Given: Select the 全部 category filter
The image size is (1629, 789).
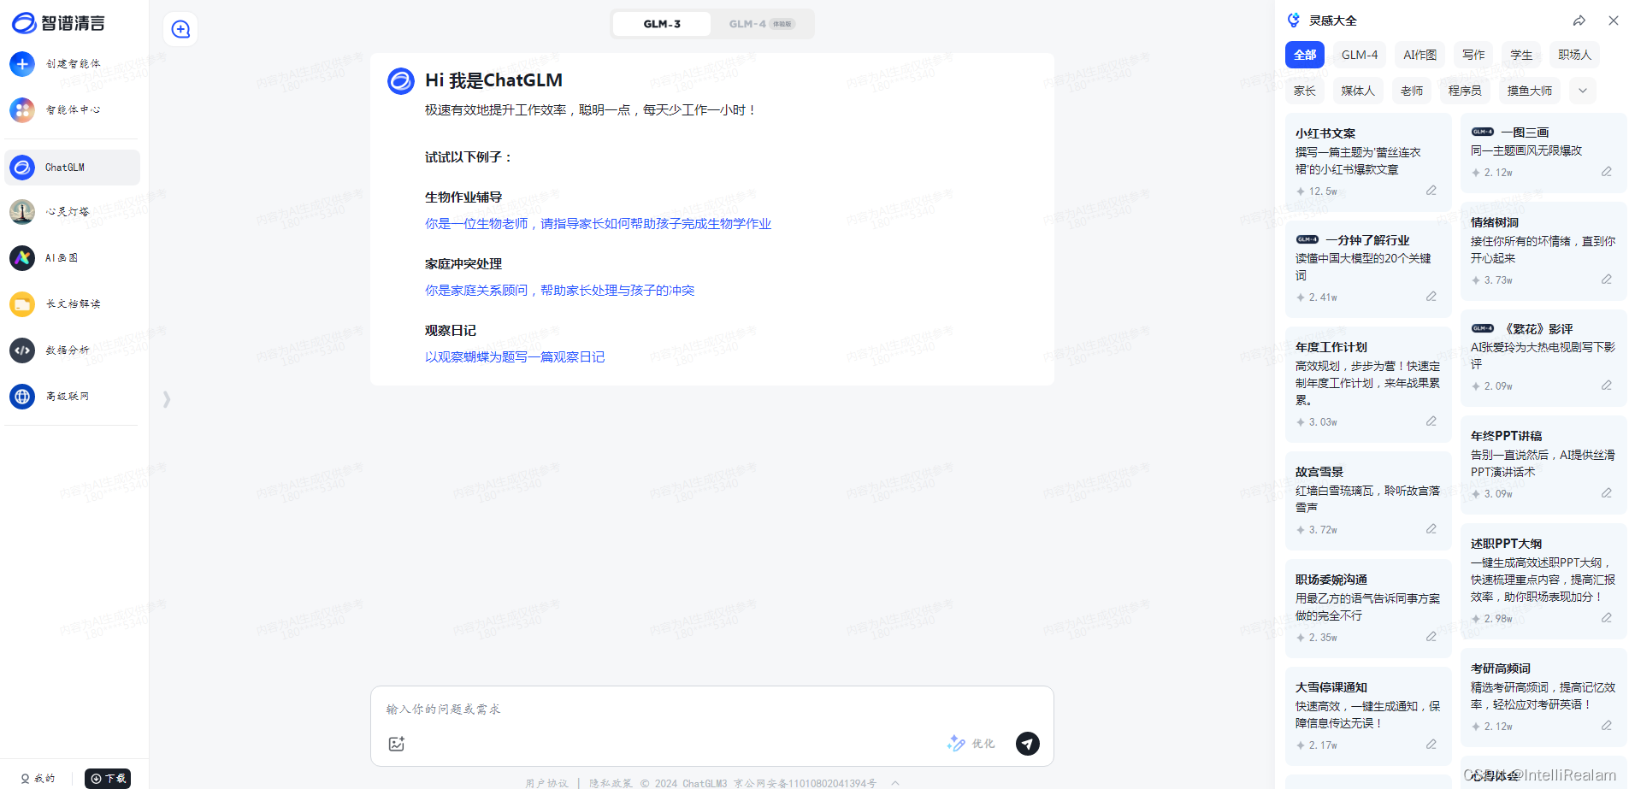Looking at the screenshot, I should (1305, 55).
